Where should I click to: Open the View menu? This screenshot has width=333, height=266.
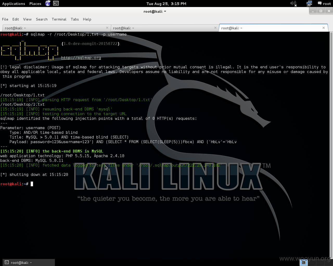pyautogui.click(x=27, y=19)
